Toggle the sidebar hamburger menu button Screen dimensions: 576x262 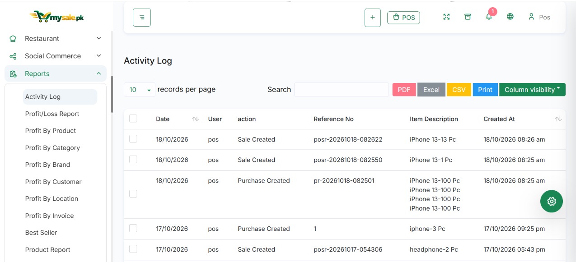tap(142, 18)
